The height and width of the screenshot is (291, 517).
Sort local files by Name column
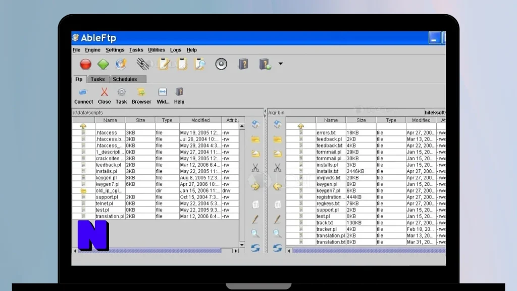pos(110,120)
